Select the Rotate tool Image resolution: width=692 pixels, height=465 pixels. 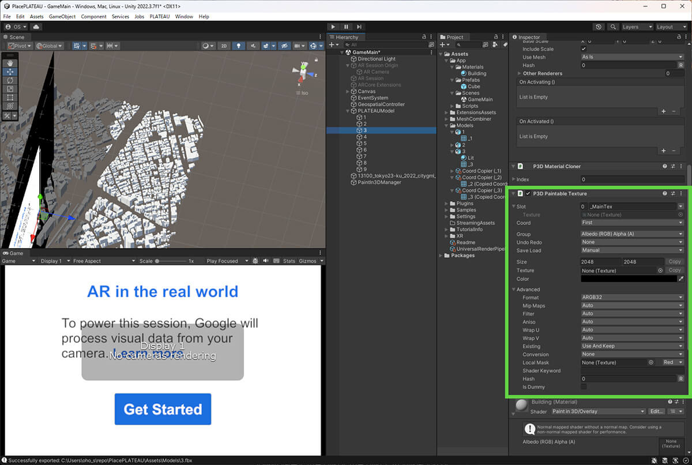tap(10, 81)
